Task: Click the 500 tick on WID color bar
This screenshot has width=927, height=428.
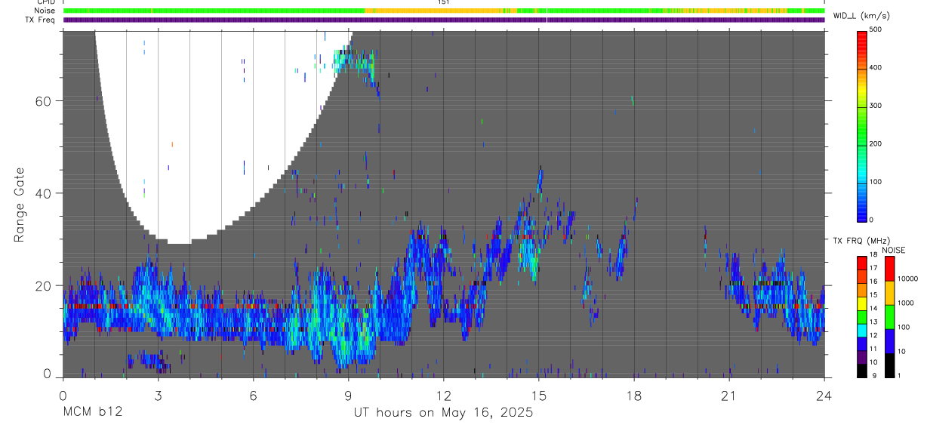Action: click(x=876, y=29)
